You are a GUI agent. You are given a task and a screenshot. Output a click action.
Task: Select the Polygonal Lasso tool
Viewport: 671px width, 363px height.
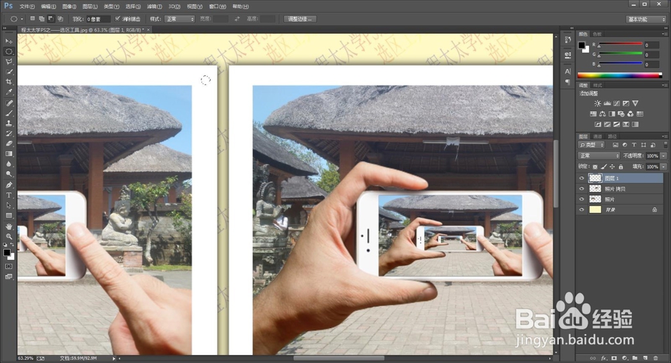tap(9, 62)
